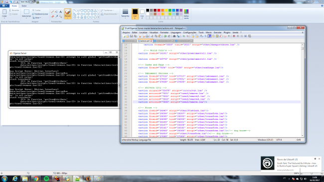This screenshot has height=182, width=324.
Task: Select the Magnifier tool in Paint
Action: tap(60, 16)
